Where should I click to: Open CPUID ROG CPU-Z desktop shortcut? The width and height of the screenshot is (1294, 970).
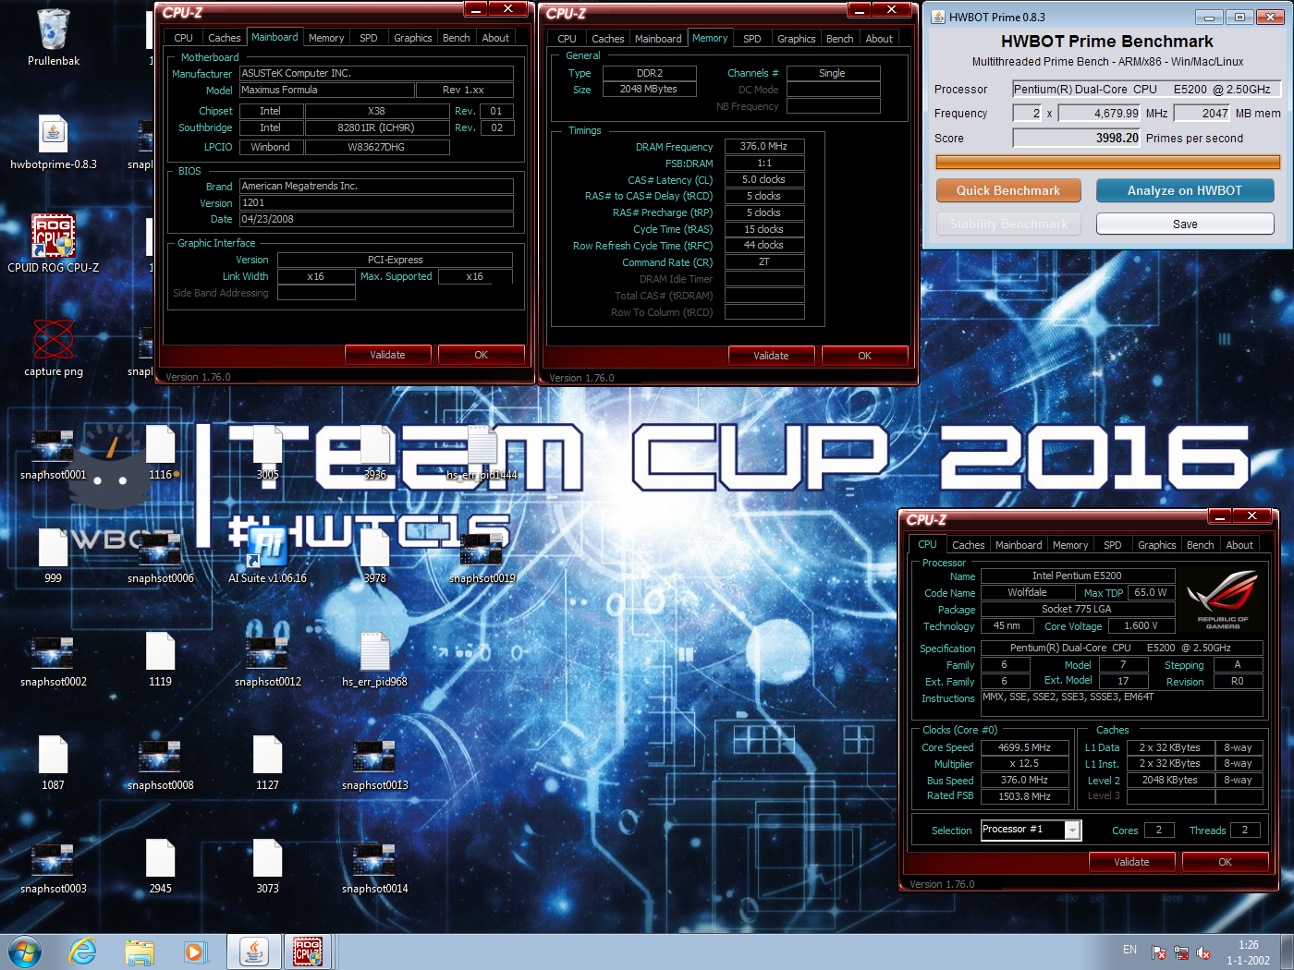[x=54, y=245]
